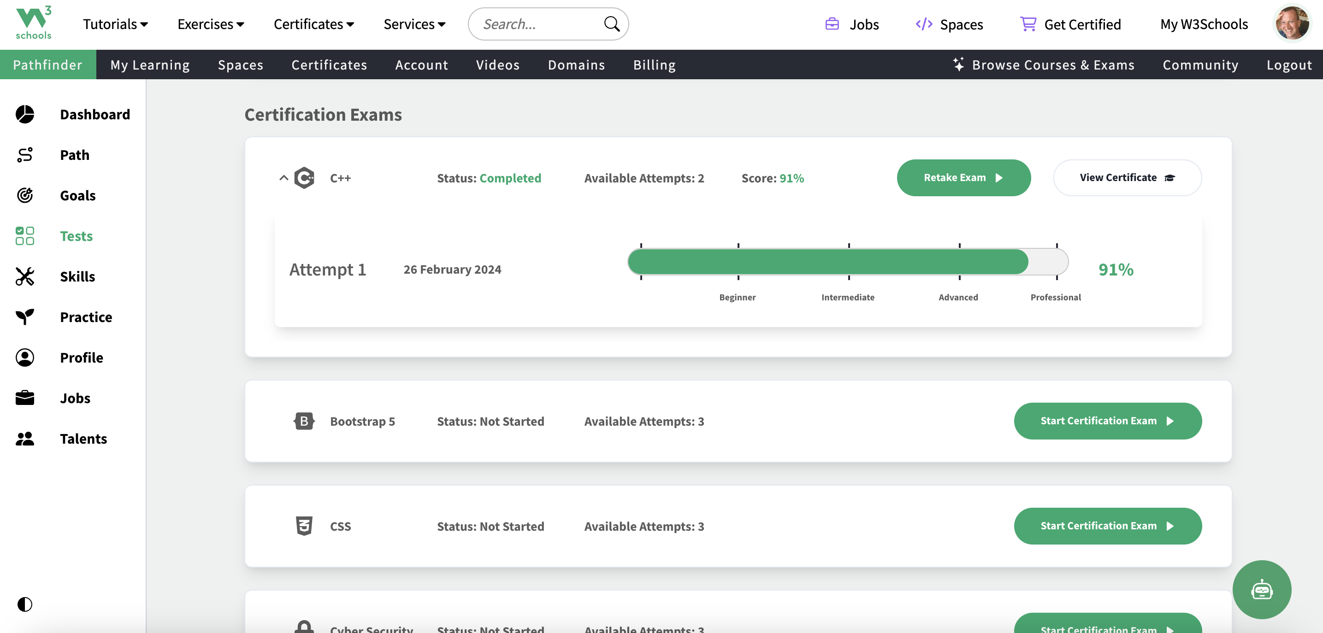Open the Tutorials dropdown menu
The width and height of the screenshot is (1323, 633).
115,24
